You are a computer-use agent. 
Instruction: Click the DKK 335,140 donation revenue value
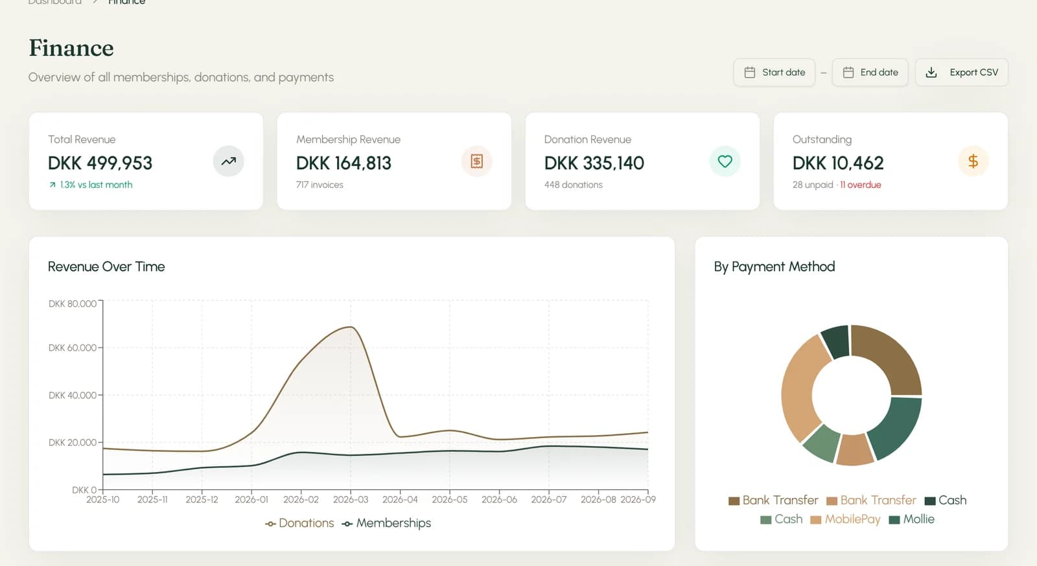pyautogui.click(x=594, y=163)
